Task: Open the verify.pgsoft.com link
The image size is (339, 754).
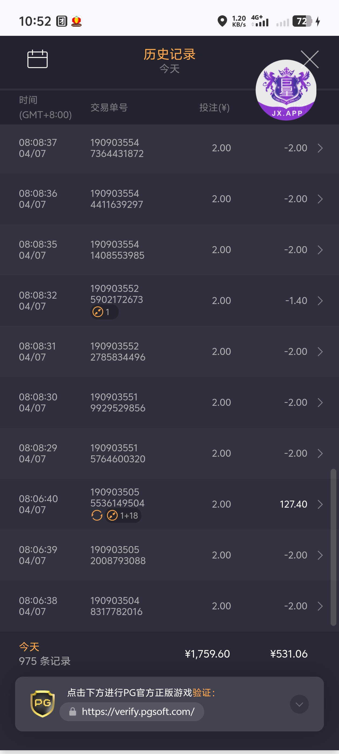Action: point(138,711)
